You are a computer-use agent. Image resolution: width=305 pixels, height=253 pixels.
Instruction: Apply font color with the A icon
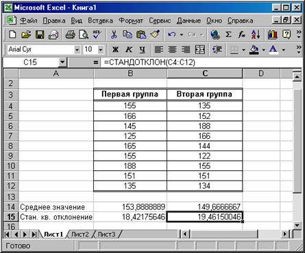click(x=273, y=49)
